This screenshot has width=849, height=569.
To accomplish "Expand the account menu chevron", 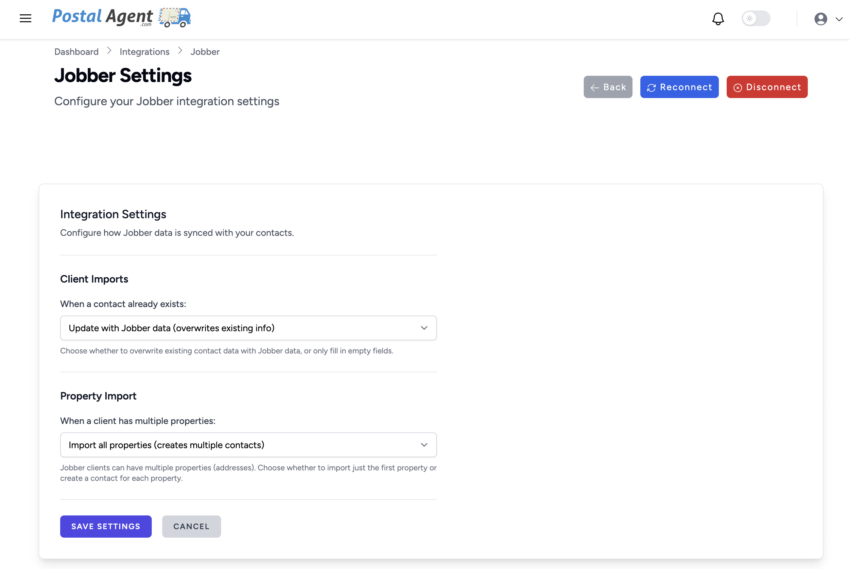I will [839, 19].
